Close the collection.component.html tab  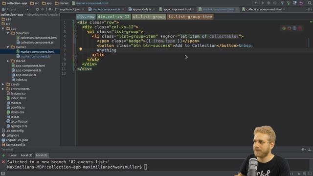point(284,9)
